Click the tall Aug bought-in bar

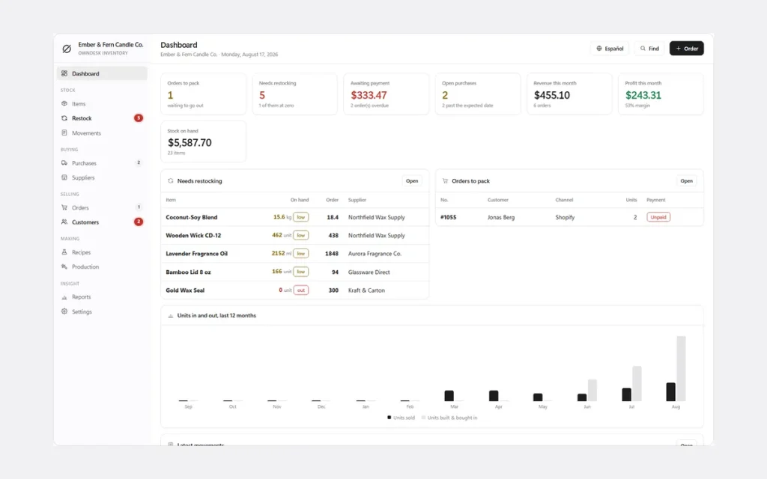pyautogui.click(x=681, y=368)
